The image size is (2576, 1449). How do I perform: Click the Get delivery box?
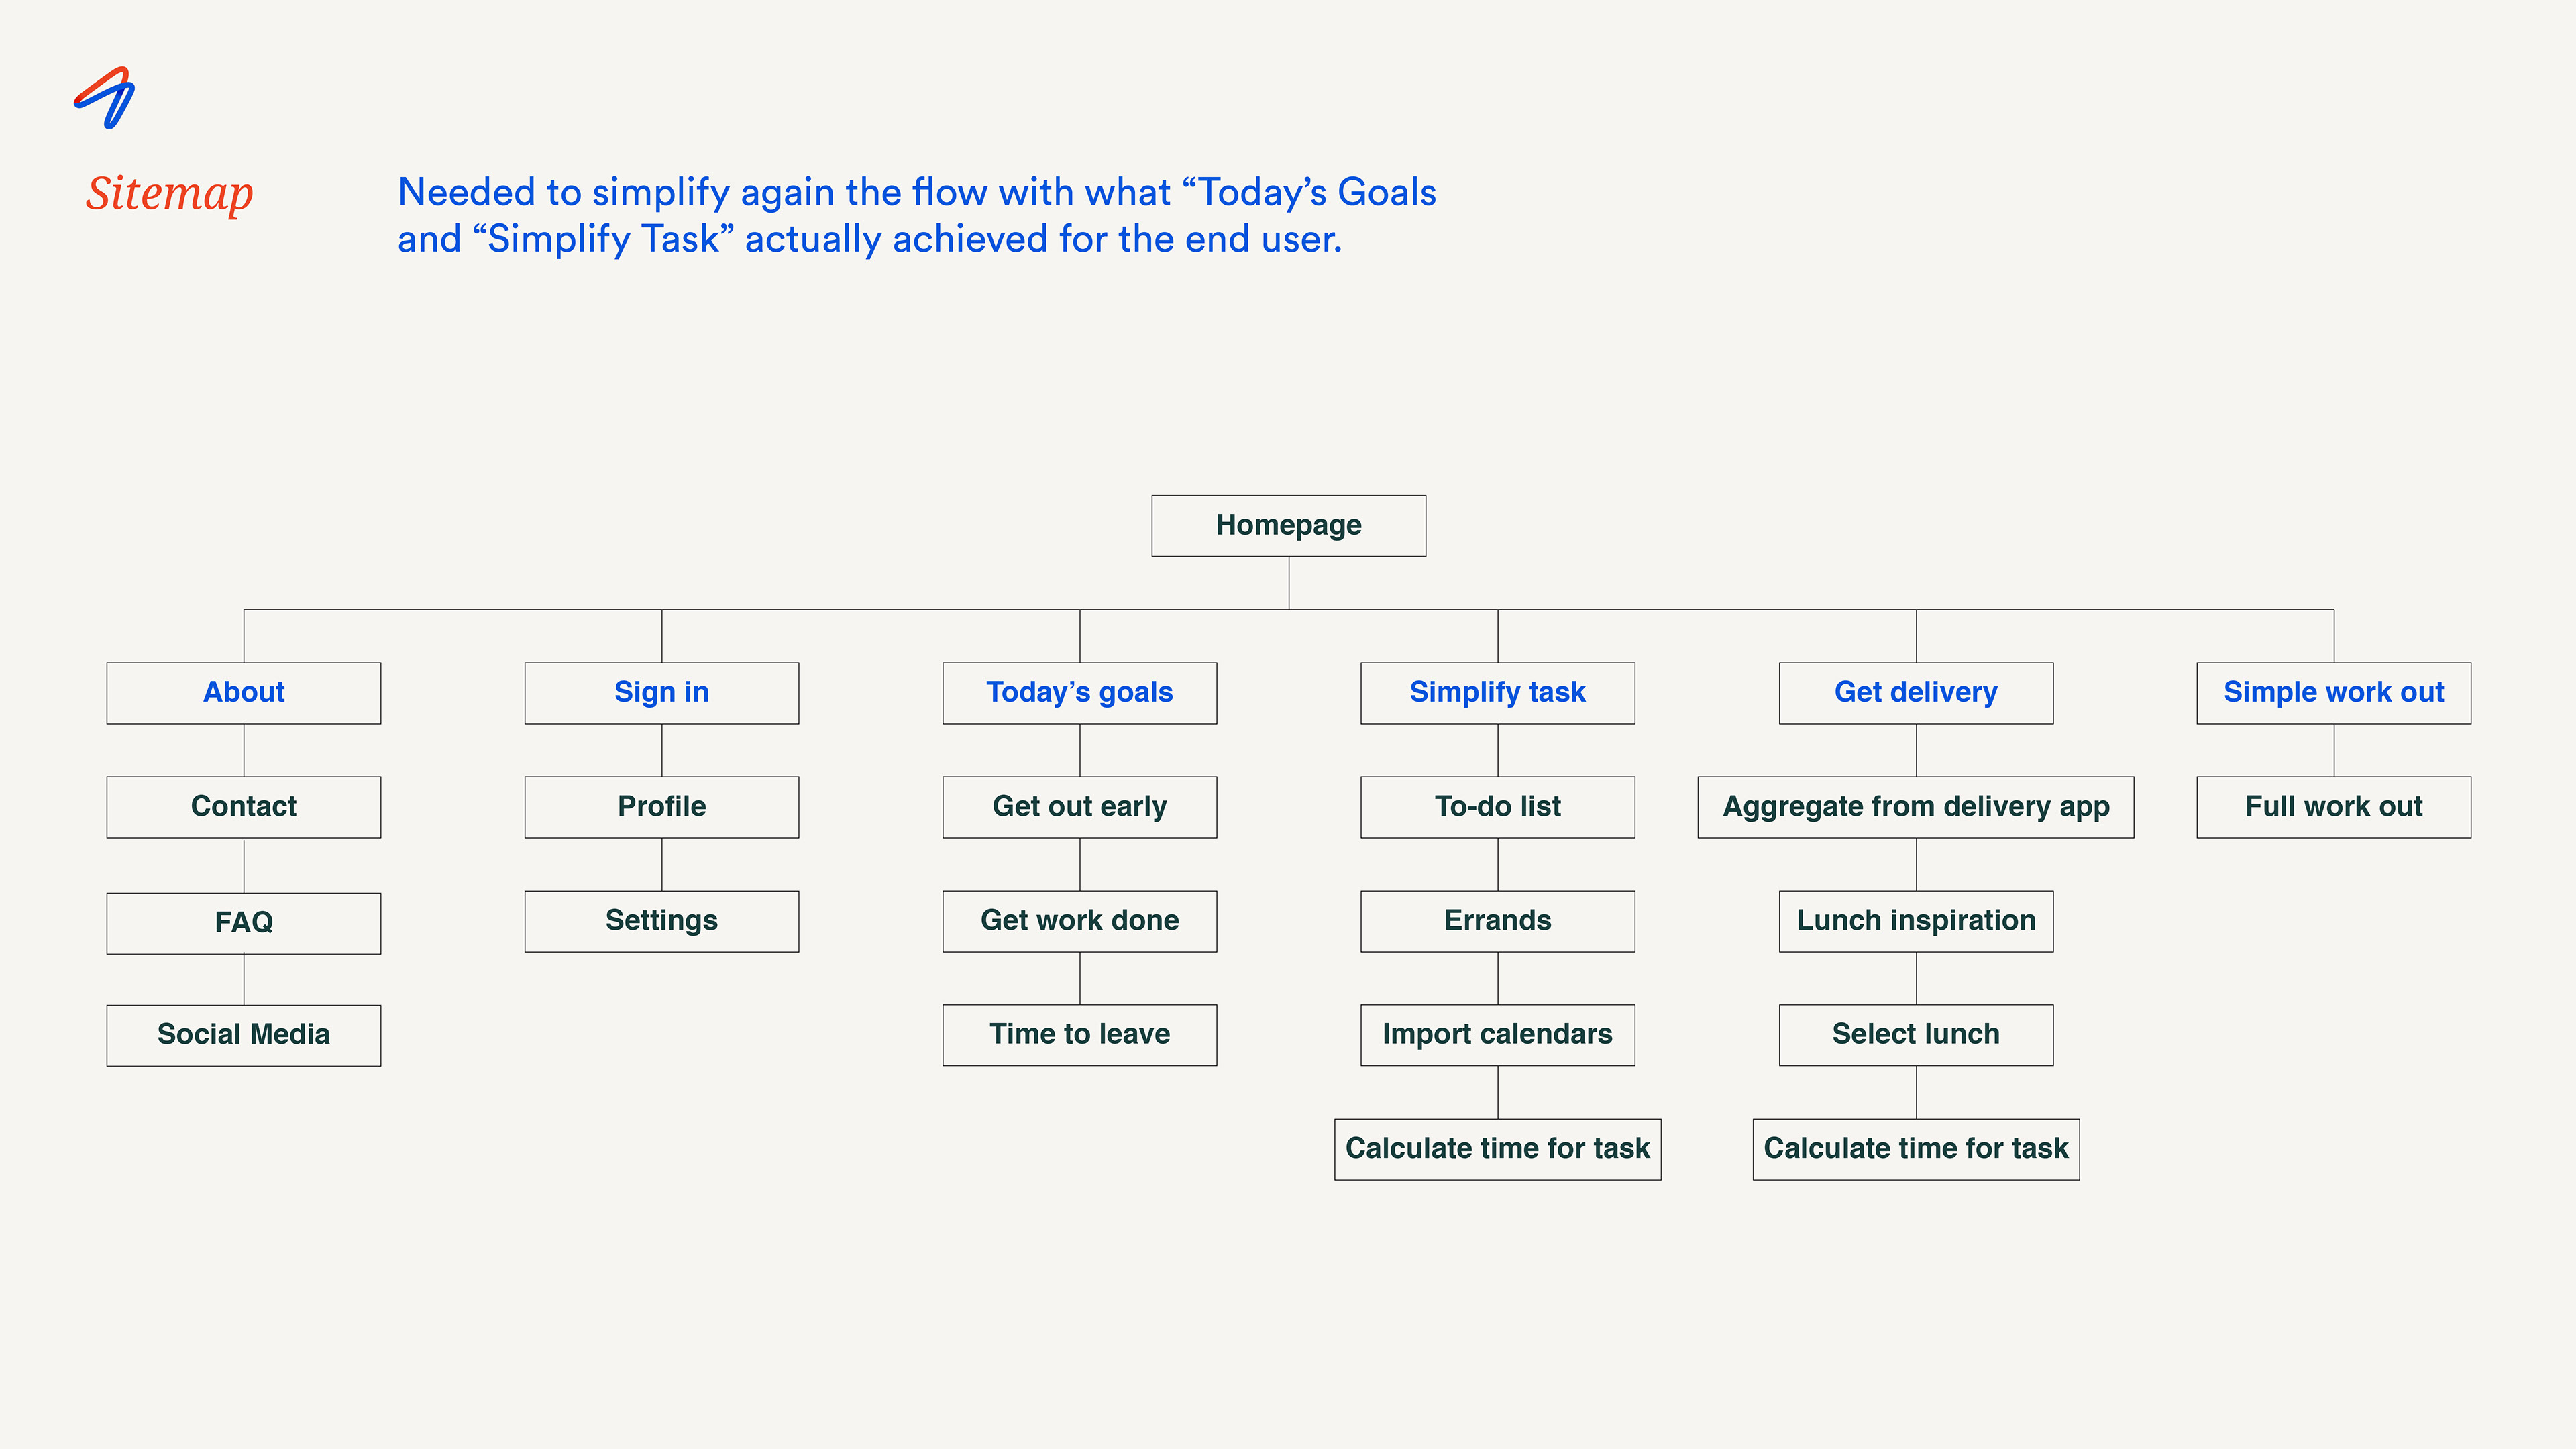point(1915,692)
